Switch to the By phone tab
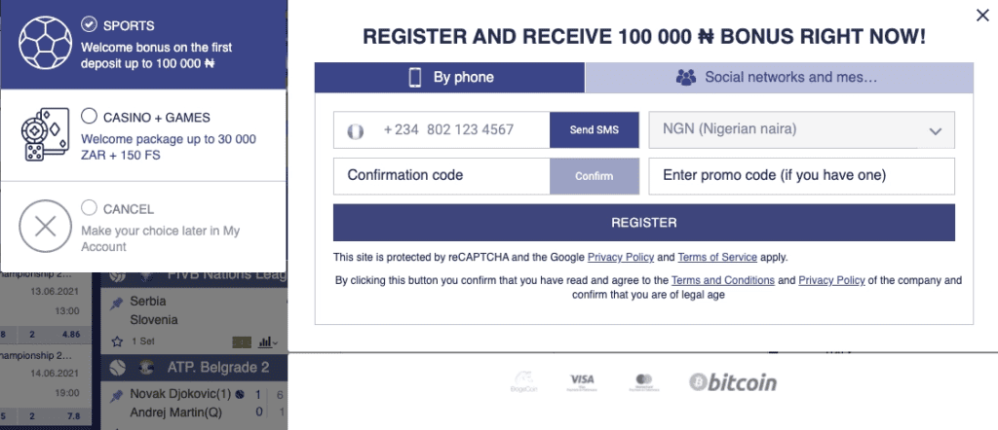 [x=449, y=78]
